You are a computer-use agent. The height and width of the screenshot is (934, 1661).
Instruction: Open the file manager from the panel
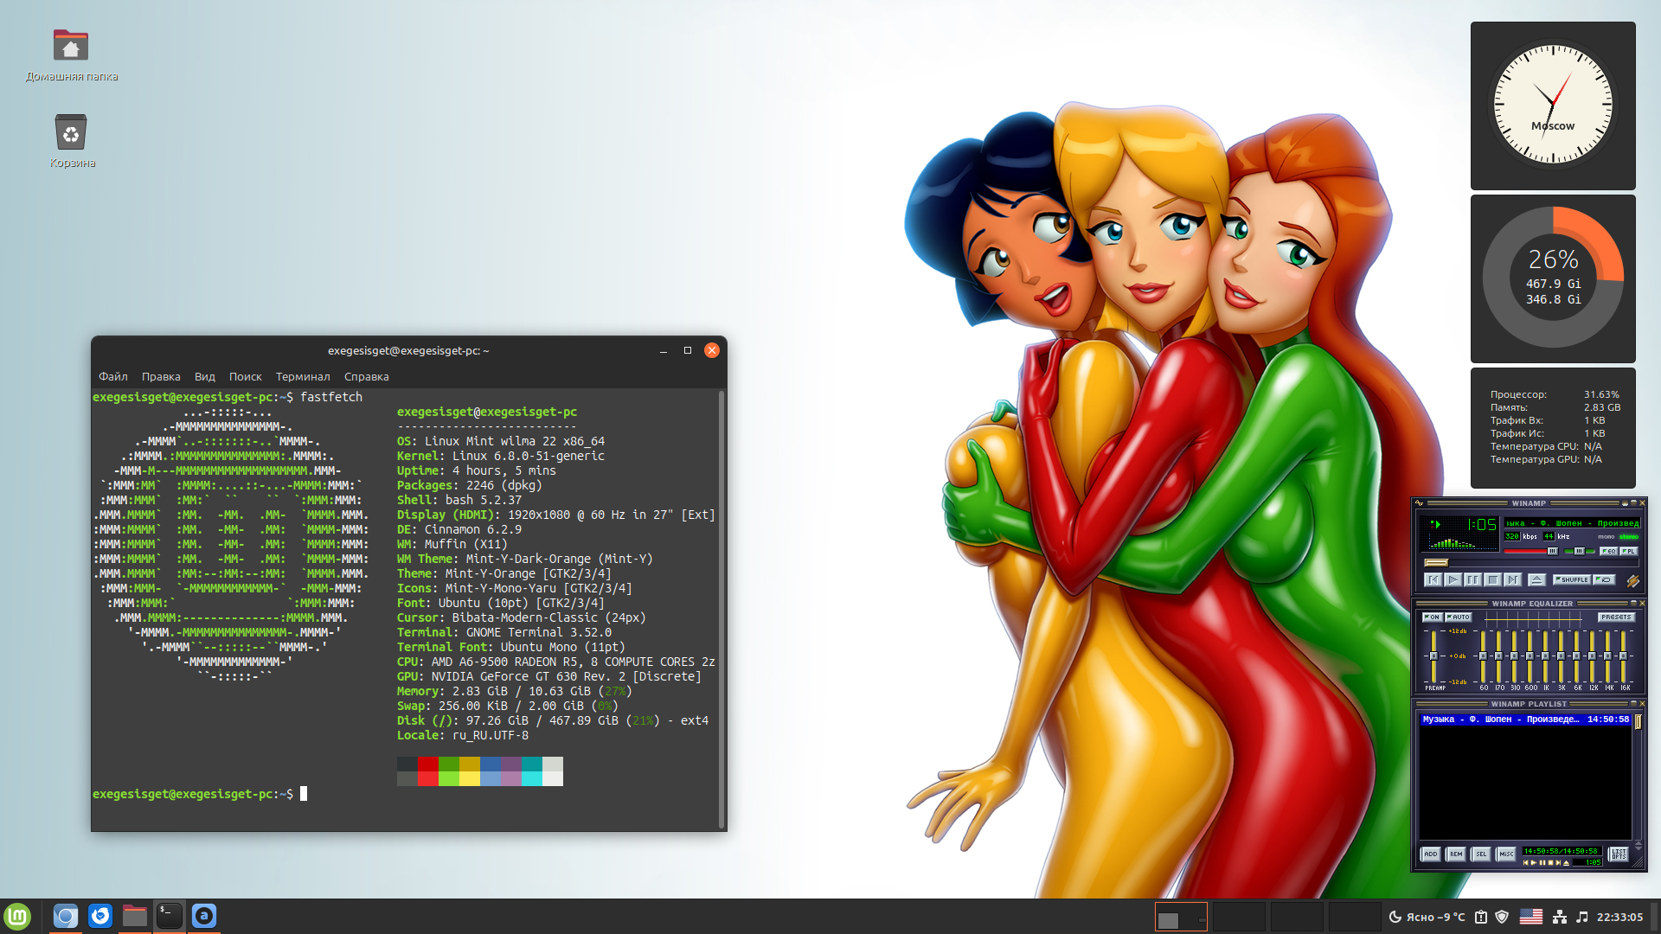(135, 916)
